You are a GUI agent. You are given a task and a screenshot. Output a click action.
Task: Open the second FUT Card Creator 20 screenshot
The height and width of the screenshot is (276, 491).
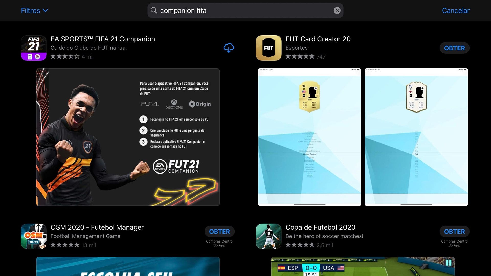pos(416,137)
